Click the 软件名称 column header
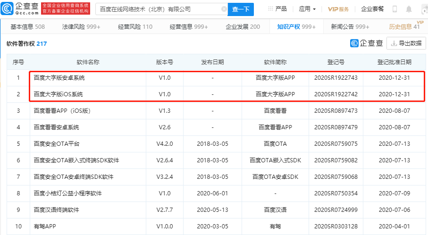Image resolution: width=428 pixels, height=235 pixels. click(x=88, y=62)
